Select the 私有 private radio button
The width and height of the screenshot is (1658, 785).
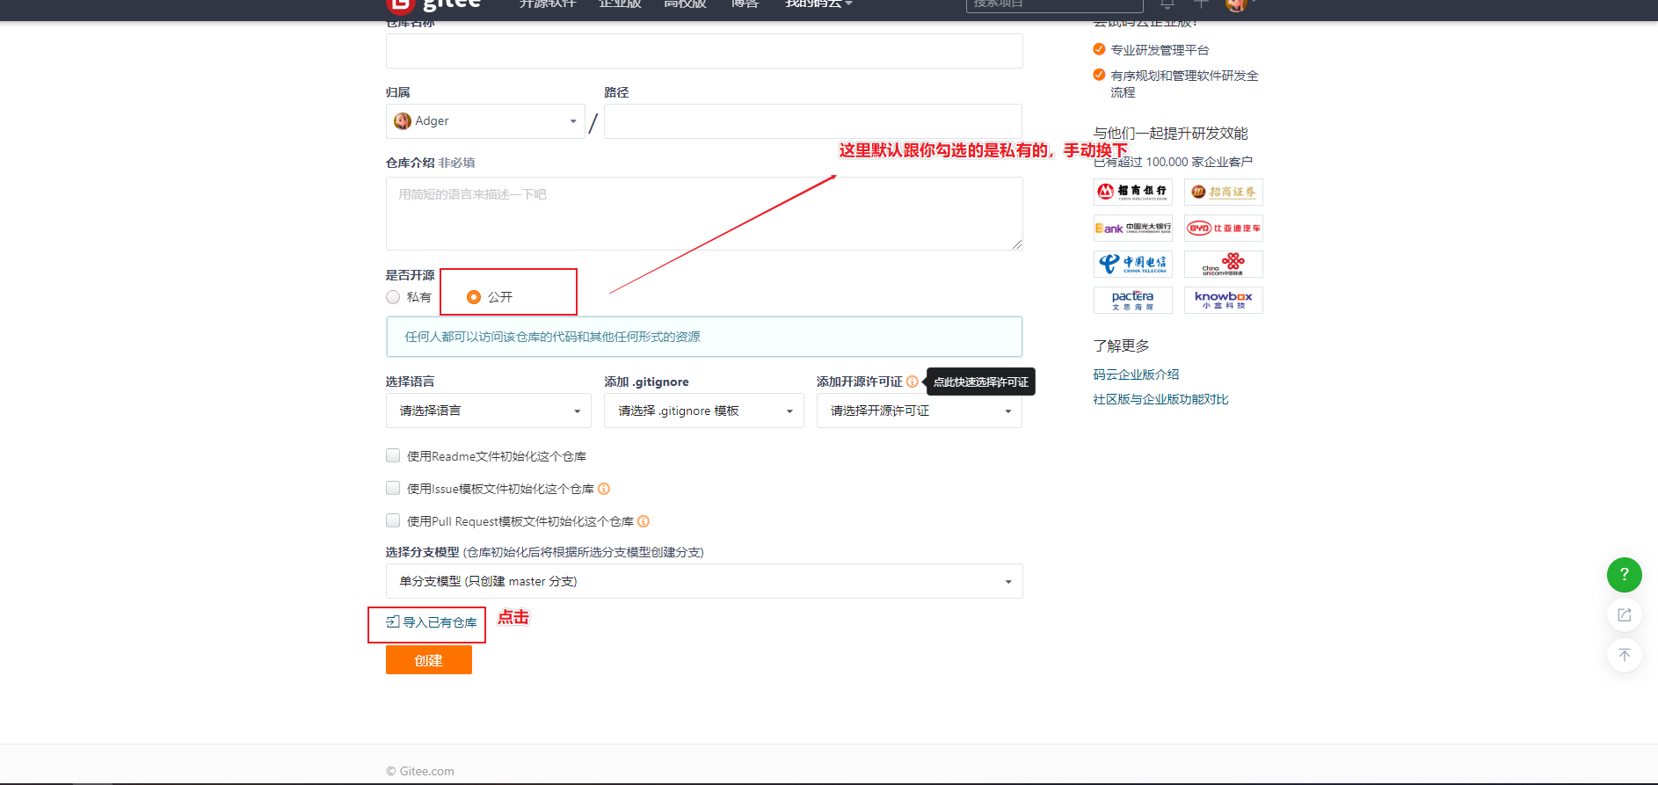[x=393, y=297]
